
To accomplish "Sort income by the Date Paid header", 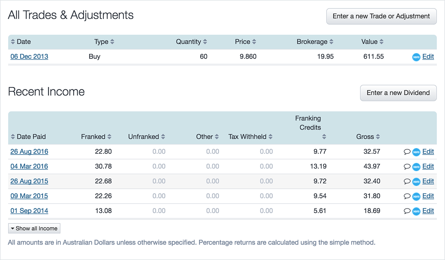I will tap(28, 136).
